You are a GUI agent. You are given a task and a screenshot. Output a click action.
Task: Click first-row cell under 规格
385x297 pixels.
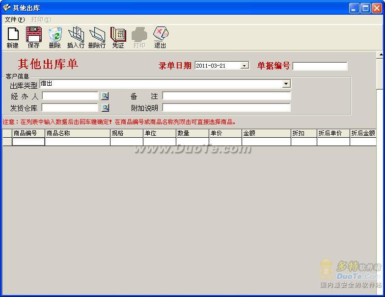[127, 142]
